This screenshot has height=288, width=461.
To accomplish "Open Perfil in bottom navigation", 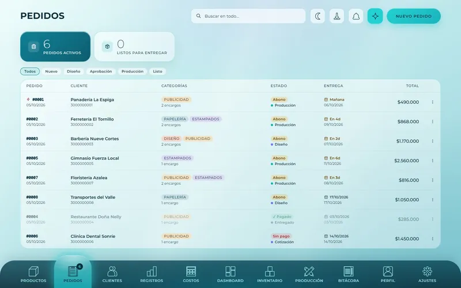I will [x=388, y=274].
